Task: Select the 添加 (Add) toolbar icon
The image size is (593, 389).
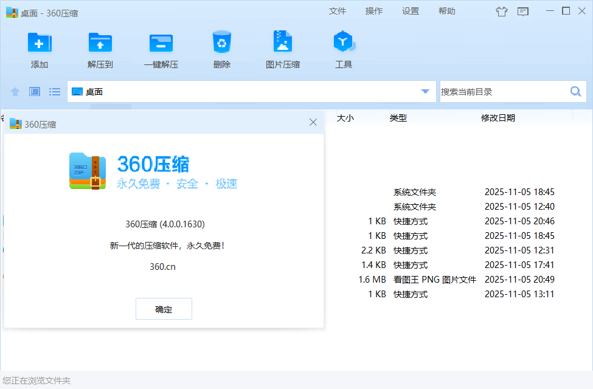Action: [x=39, y=43]
